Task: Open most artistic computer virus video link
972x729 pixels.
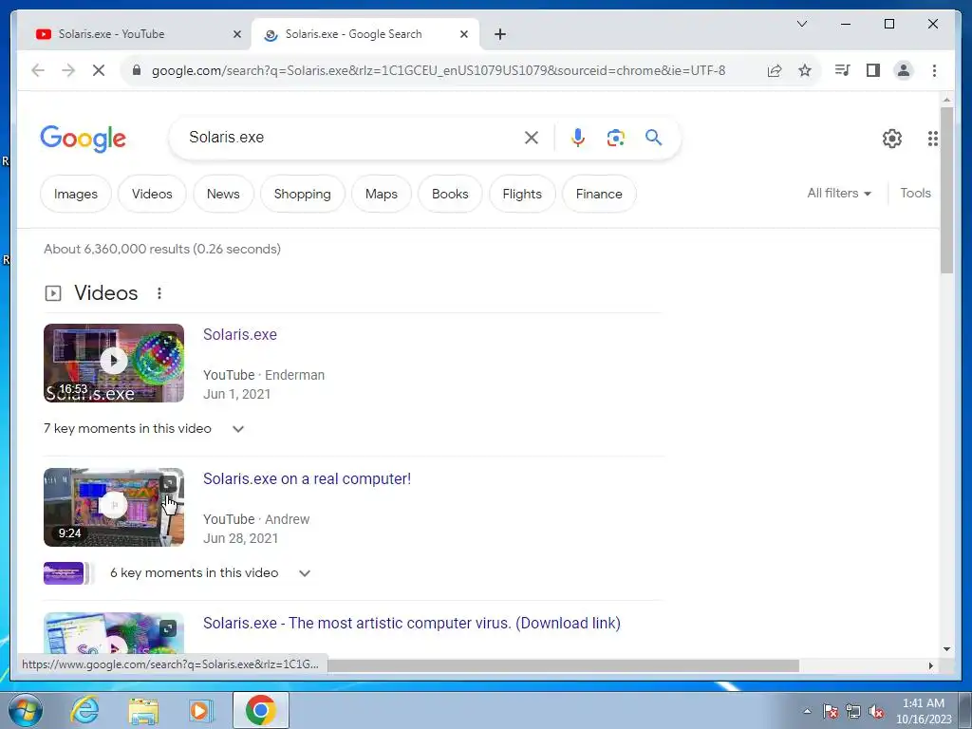Action: coord(412,624)
